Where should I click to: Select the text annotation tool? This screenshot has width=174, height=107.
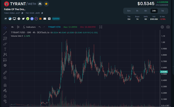pyautogui.click(x=5, y=49)
